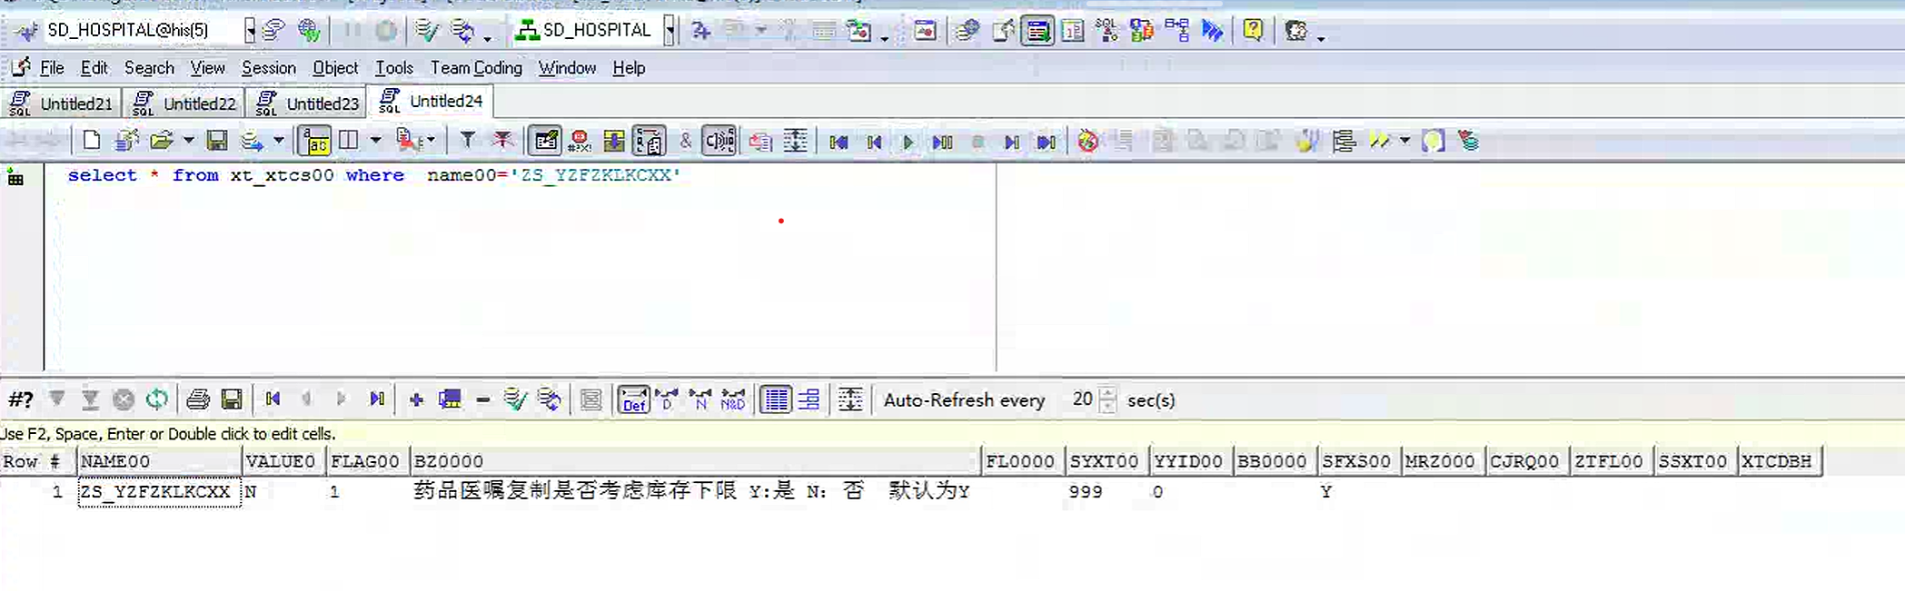Click the SQL tuning icon in top toolbar

(1106, 31)
